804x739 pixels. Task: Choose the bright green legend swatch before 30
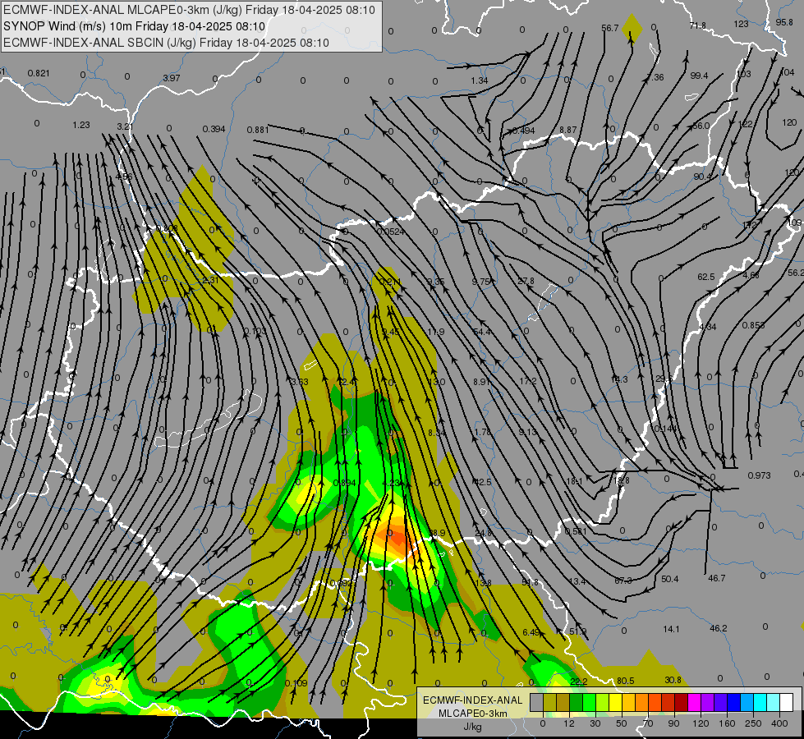[x=589, y=702]
